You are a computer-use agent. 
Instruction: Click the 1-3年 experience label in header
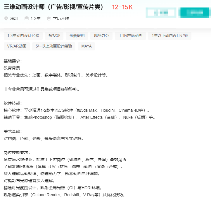pos(35,18)
